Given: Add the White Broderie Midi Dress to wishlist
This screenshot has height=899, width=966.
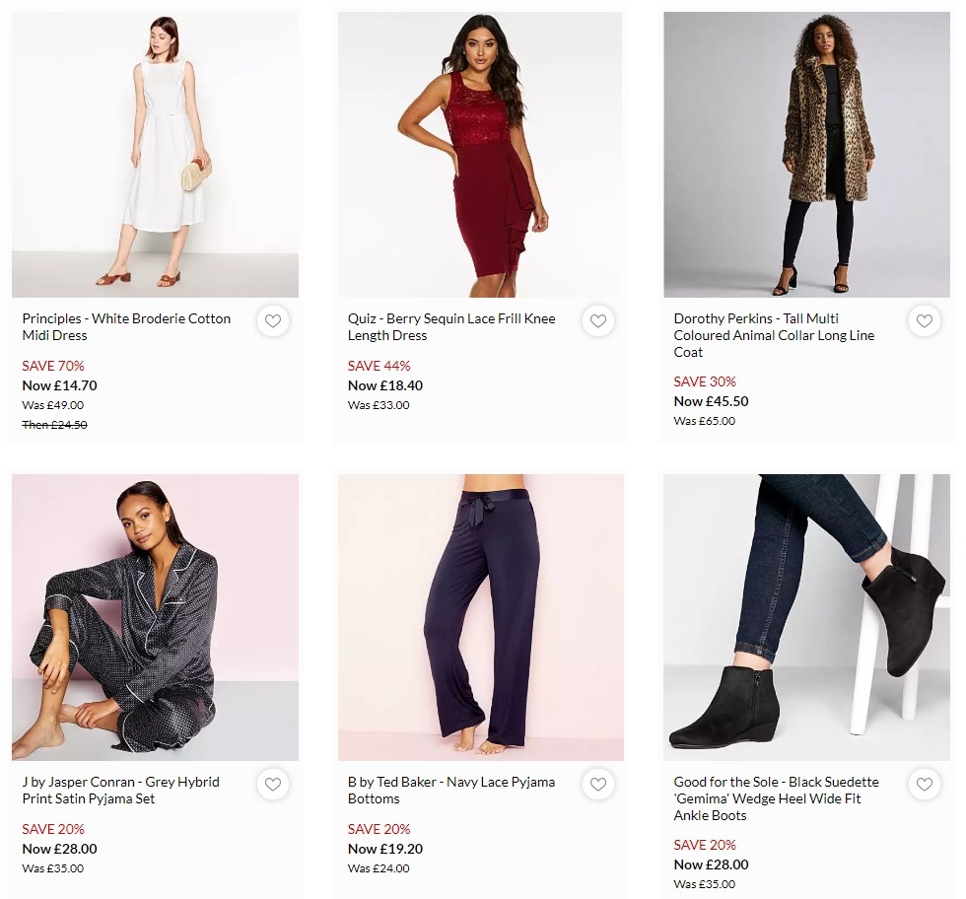Looking at the screenshot, I should tap(273, 320).
